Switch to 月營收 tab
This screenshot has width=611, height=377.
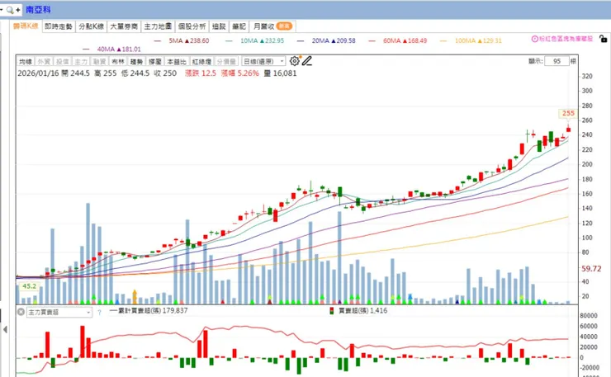tap(272, 26)
